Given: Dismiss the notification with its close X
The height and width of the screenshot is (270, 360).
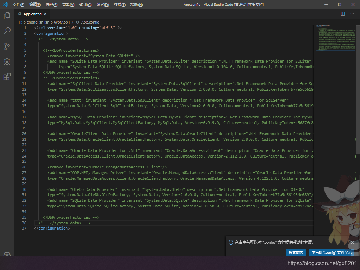Looking at the screenshot, I should pyautogui.click(x=352, y=242).
